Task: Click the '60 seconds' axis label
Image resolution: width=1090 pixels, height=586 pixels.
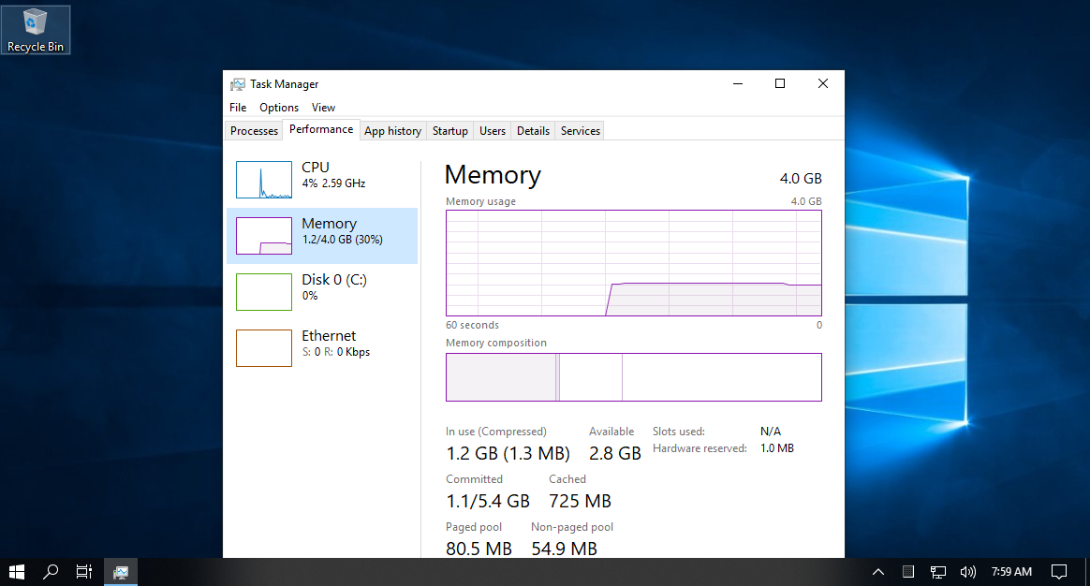Action: pos(473,326)
